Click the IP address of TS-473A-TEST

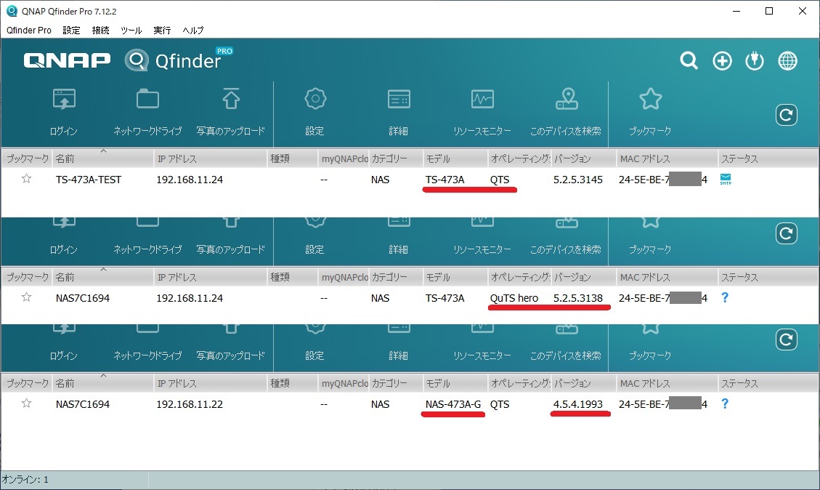tap(190, 180)
